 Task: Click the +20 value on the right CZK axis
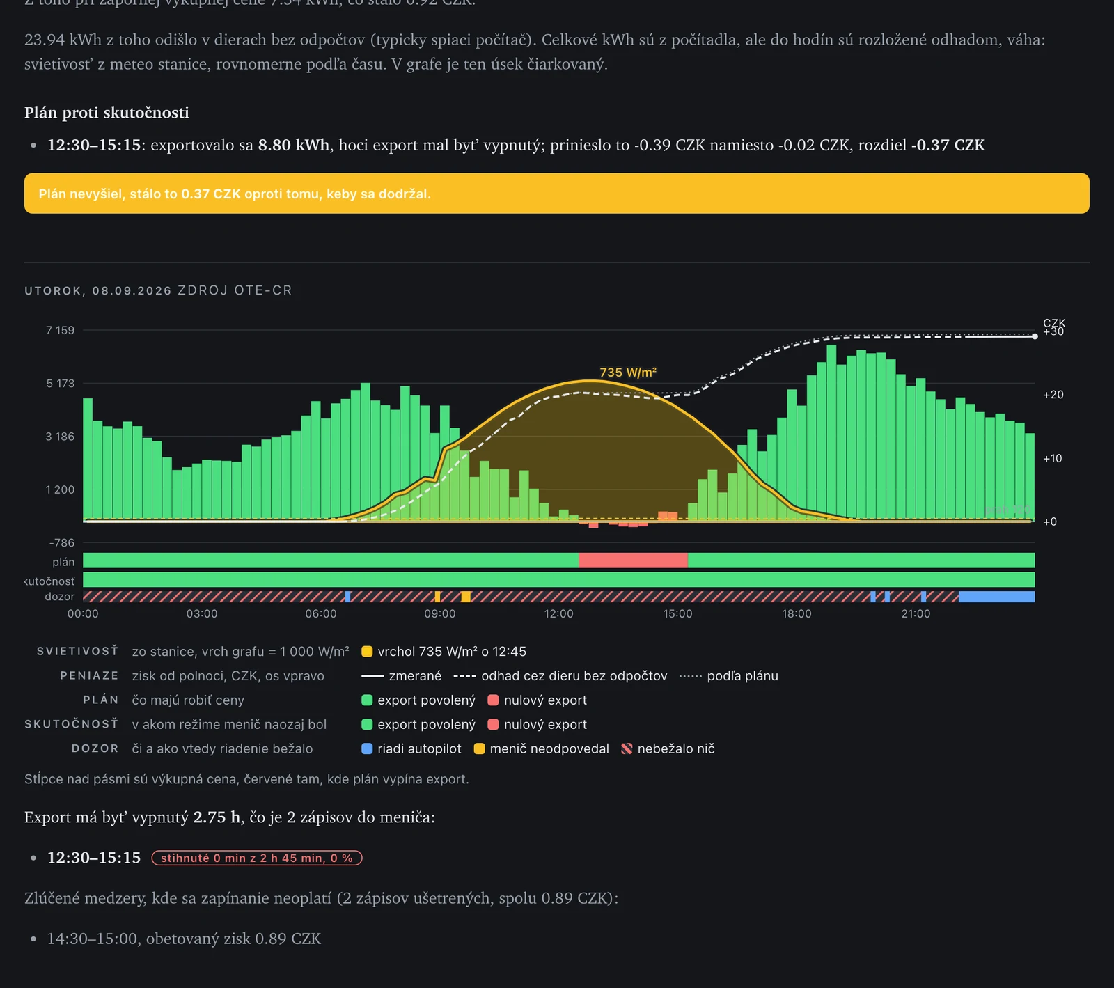tap(1053, 395)
